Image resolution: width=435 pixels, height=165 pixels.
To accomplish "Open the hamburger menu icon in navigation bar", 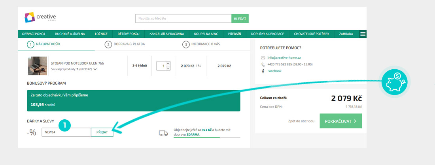I will [x=363, y=34].
